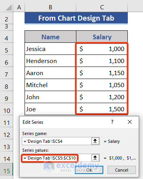Screen dimensions: 143x179
Task: Select column B header
Action: click(x=50, y=7)
